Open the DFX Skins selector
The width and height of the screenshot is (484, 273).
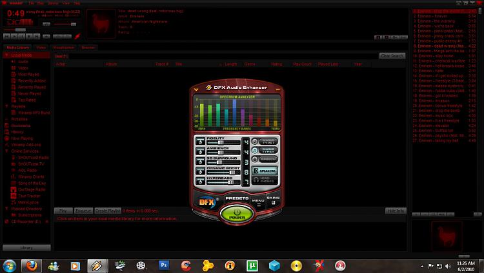(x=273, y=200)
